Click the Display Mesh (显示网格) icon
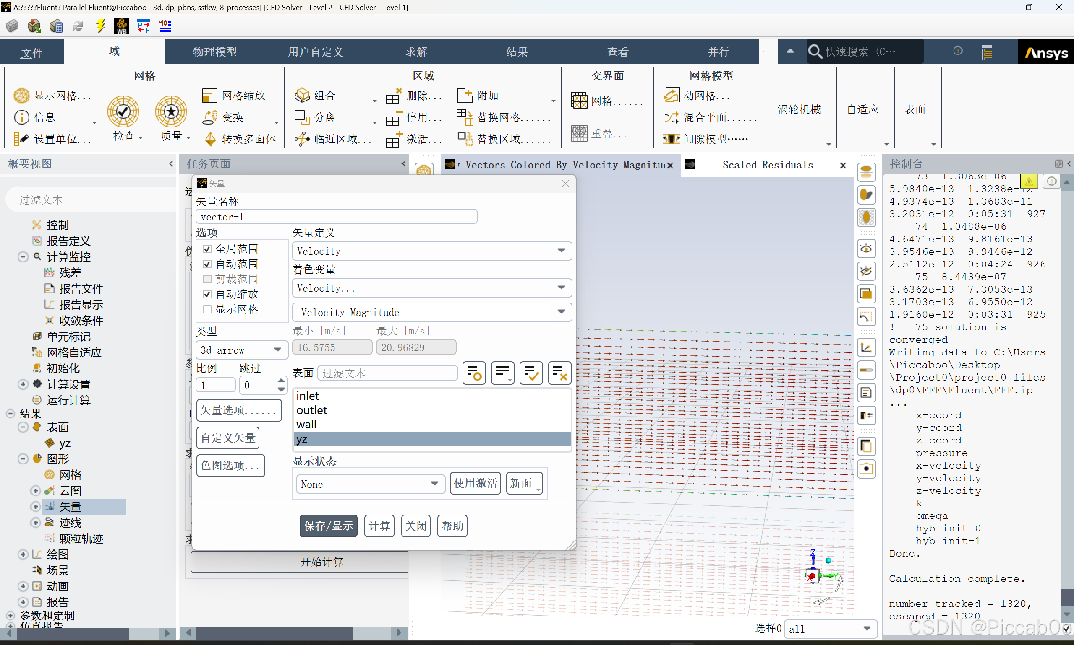 (21, 95)
